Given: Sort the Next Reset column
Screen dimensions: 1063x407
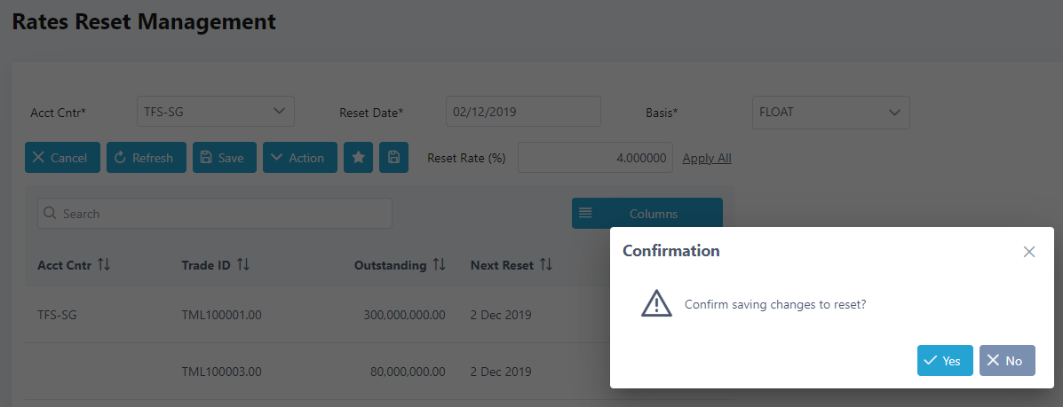Looking at the screenshot, I should click(546, 265).
